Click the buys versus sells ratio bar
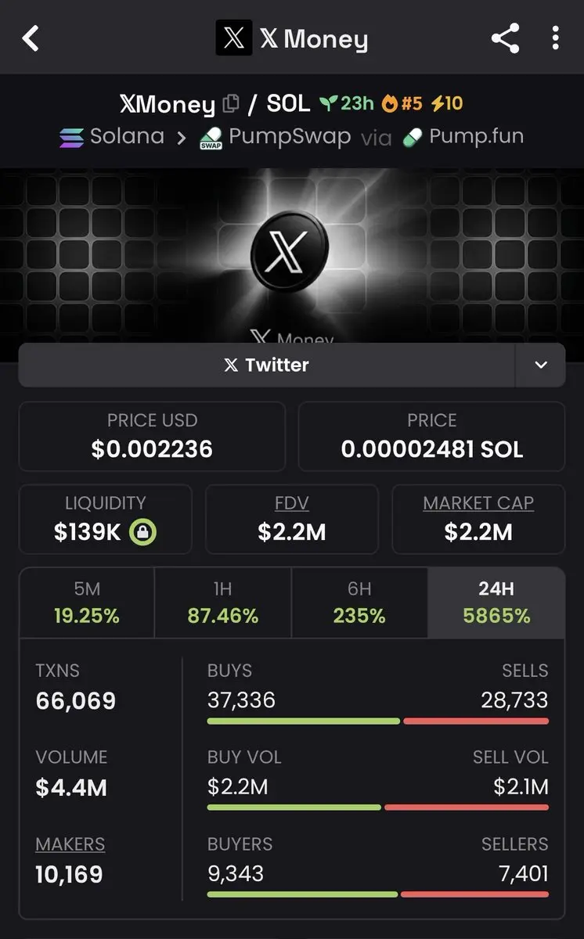584x939 pixels. tap(377, 721)
